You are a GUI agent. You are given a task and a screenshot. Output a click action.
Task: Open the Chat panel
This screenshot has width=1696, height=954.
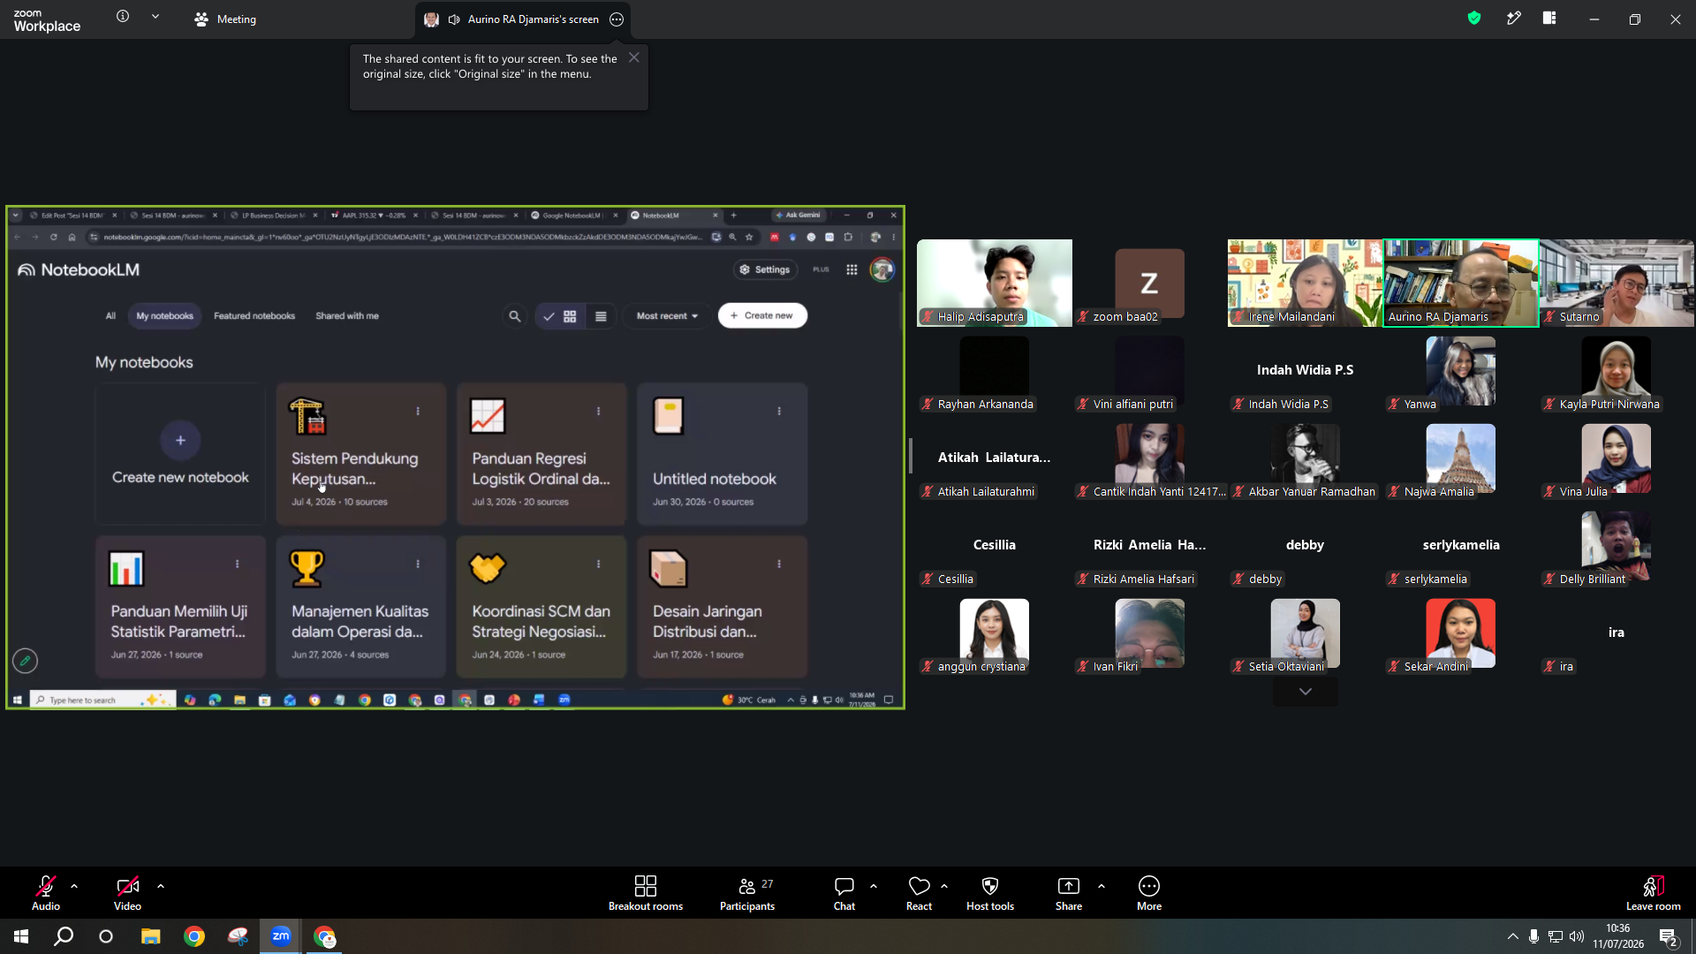pos(844,893)
